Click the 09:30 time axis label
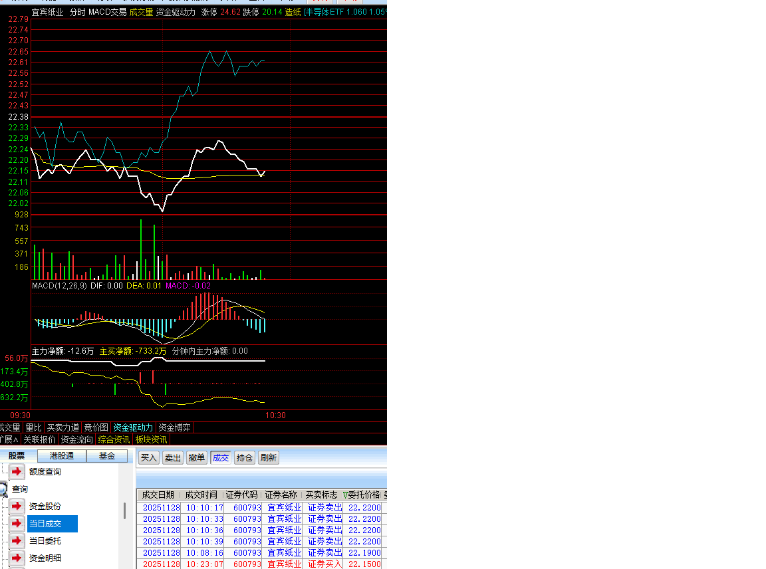The height and width of the screenshot is (569, 766). pyautogui.click(x=20, y=415)
